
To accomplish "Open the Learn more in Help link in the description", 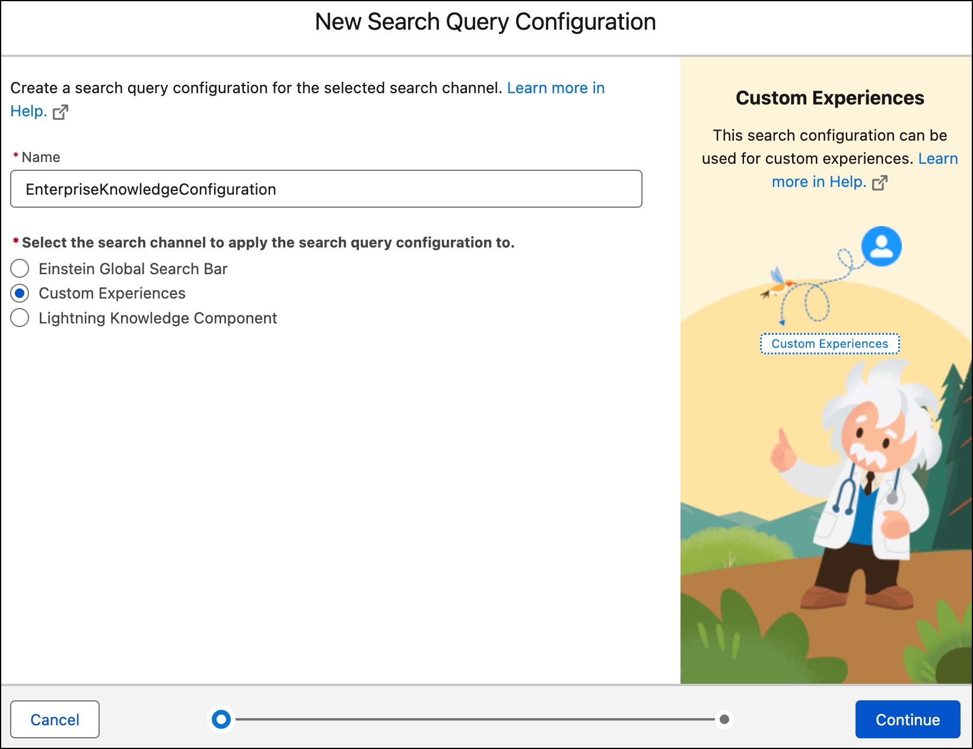I will [556, 88].
